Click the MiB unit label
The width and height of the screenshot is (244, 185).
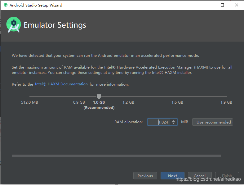pyautogui.click(x=184, y=122)
